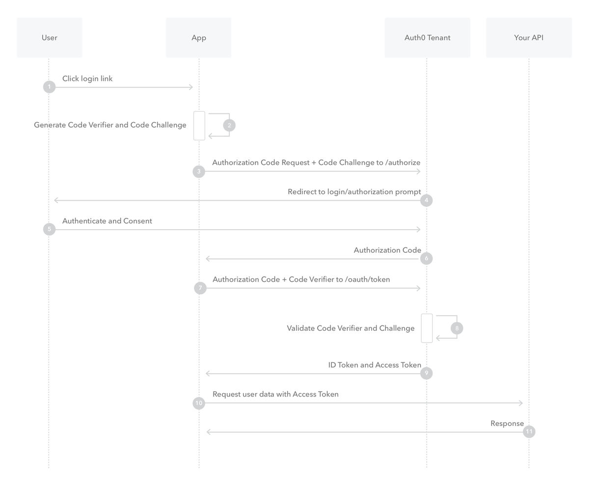Viewport: 589px width, 479px height.
Task: Select the User participant box
Action: tap(50, 38)
